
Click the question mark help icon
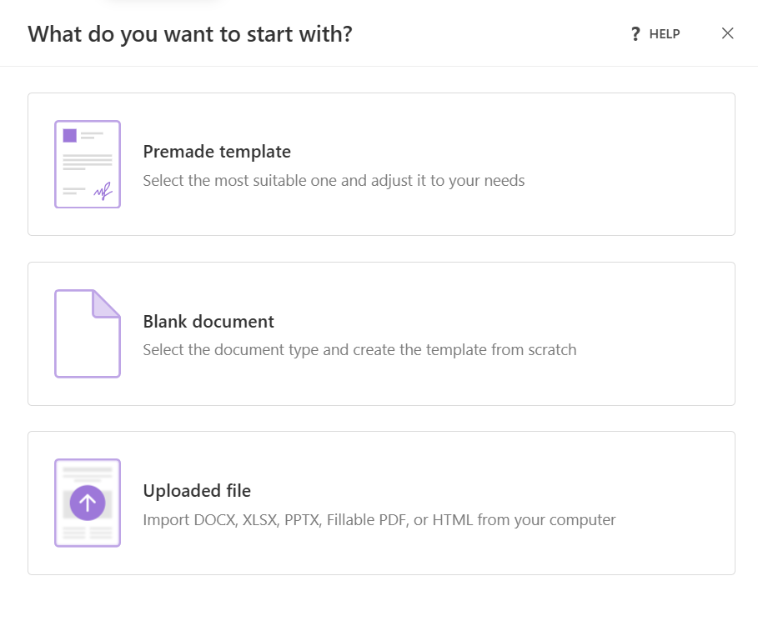635,33
